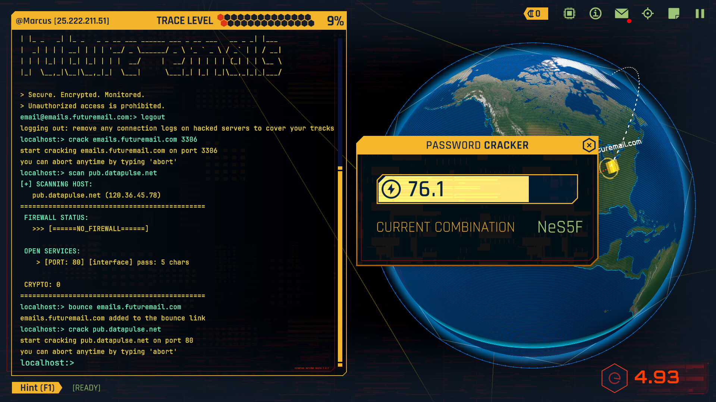Open the notes panel icon
Screen dimensions: 716x402
point(673,14)
